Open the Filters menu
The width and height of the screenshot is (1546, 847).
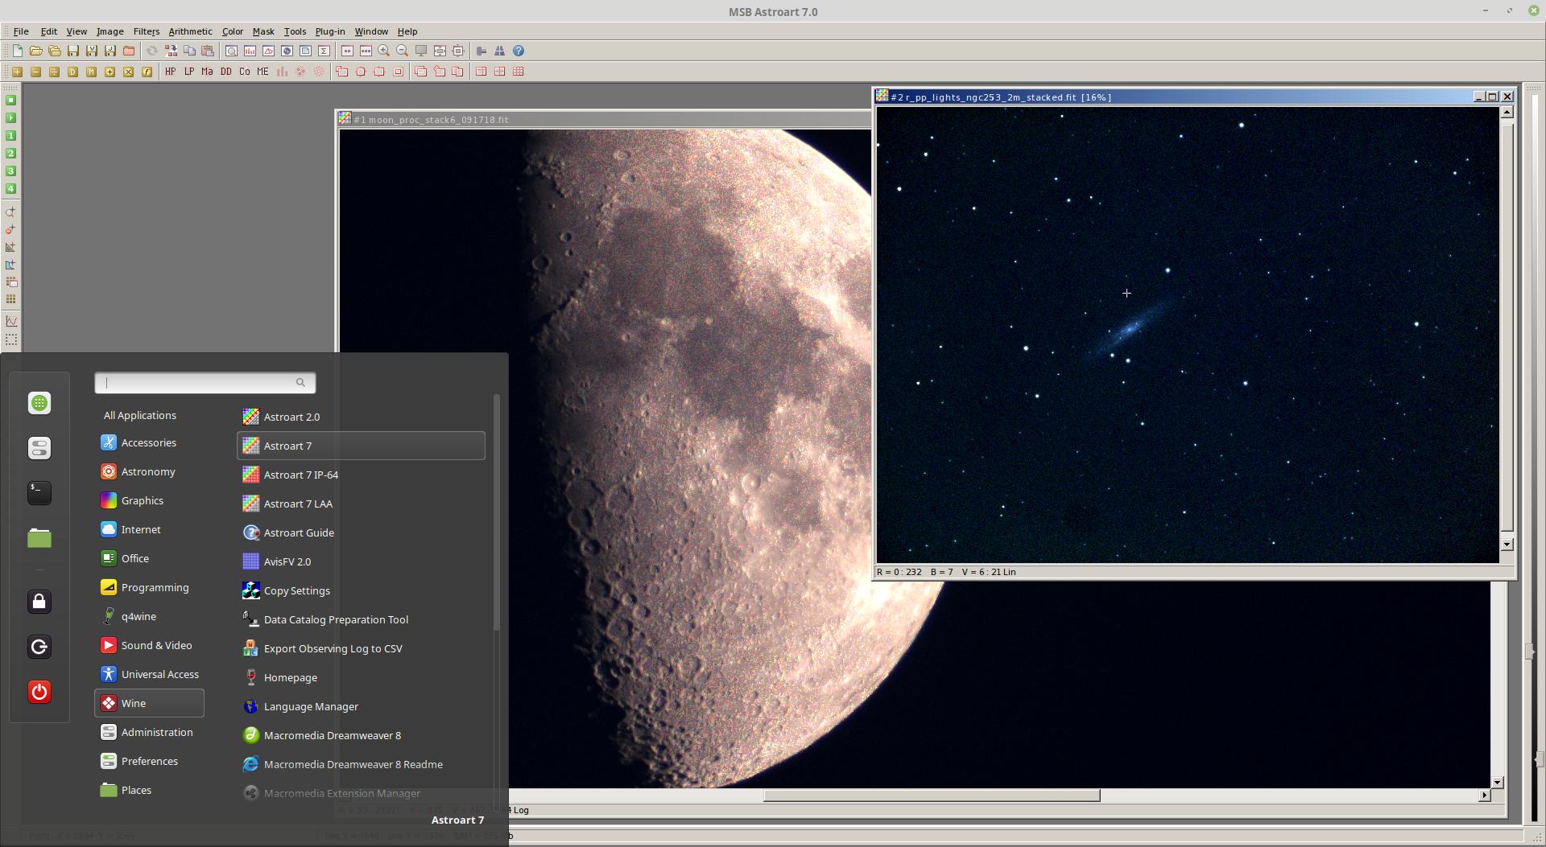[146, 31]
